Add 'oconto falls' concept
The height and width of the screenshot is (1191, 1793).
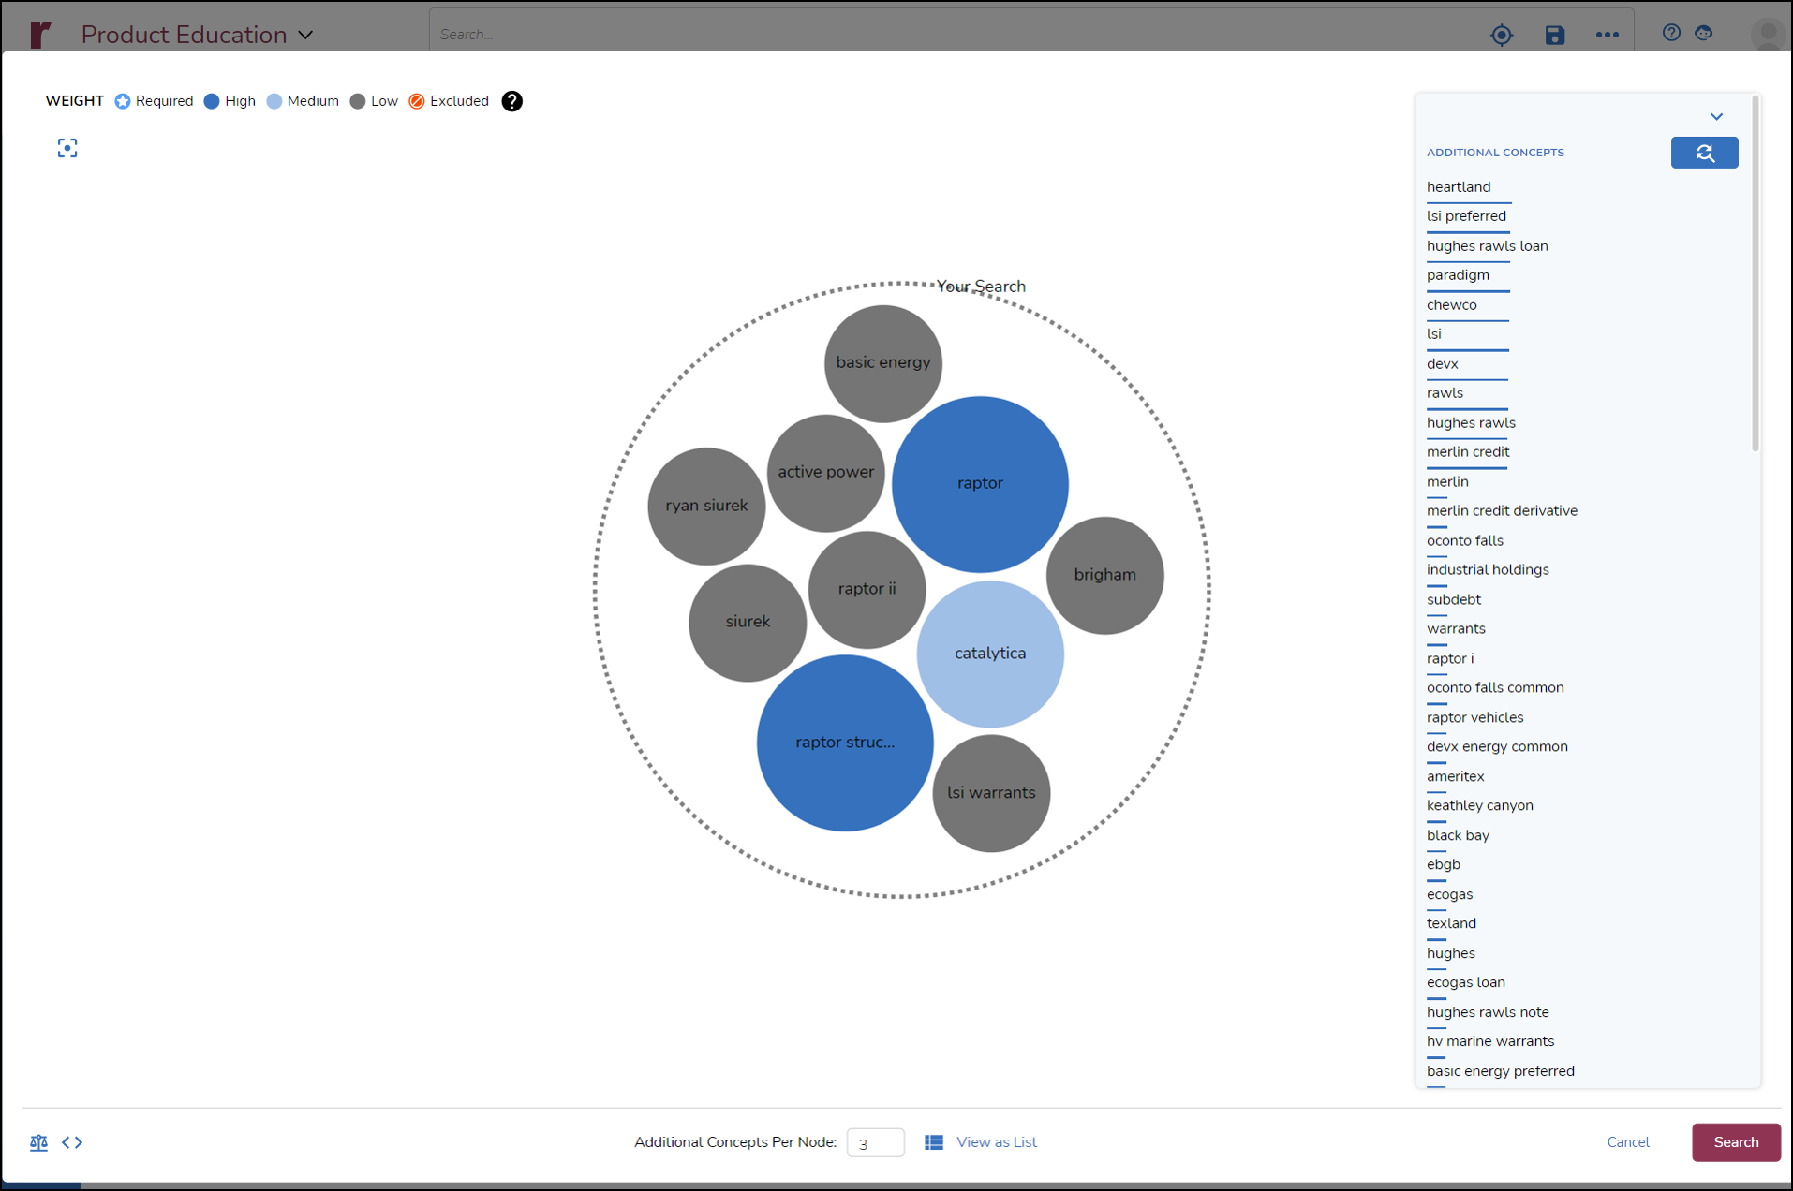pyautogui.click(x=1465, y=541)
